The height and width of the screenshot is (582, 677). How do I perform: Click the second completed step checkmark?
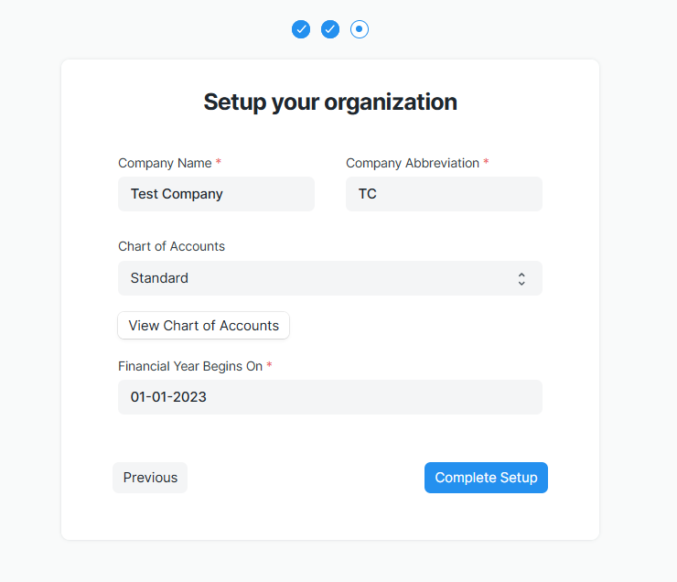click(x=330, y=29)
